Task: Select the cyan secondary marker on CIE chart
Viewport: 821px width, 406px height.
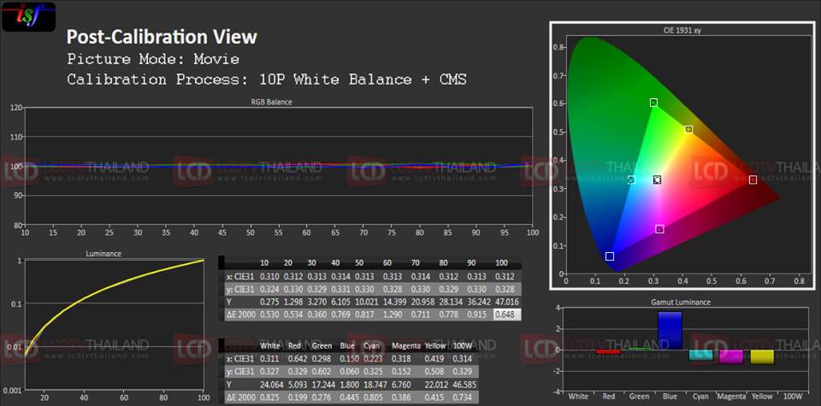Action: [x=631, y=180]
